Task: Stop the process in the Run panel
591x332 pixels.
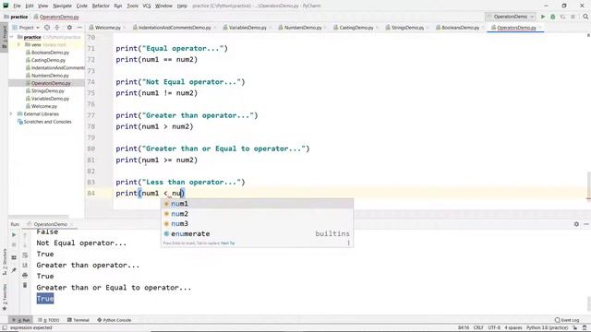Action: (x=14, y=245)
